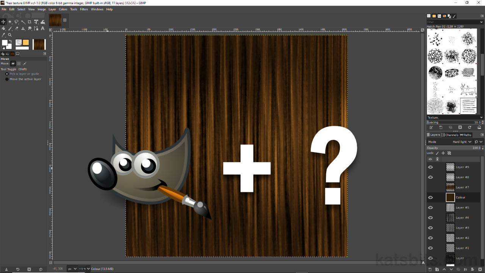This screenshot has width=485, height=273.
Task: Open the blend mode group switch dropdown
Action: (x=479, y=142)
